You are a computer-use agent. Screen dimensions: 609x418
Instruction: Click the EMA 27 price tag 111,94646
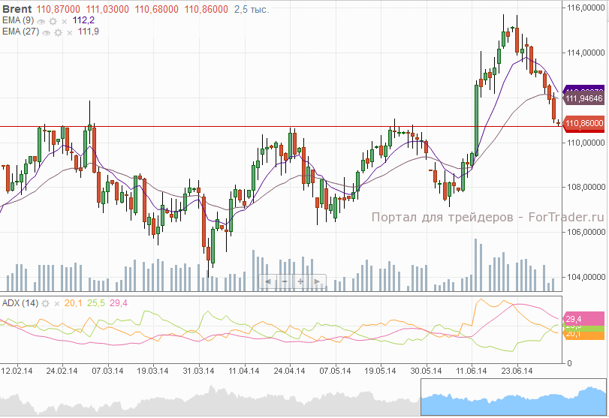click(583, 98)
